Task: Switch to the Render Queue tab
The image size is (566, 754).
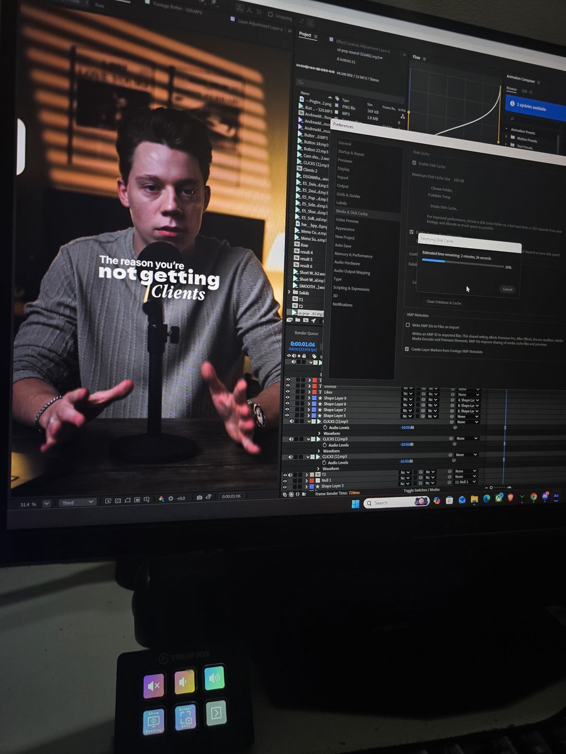Action: (306, 333)
